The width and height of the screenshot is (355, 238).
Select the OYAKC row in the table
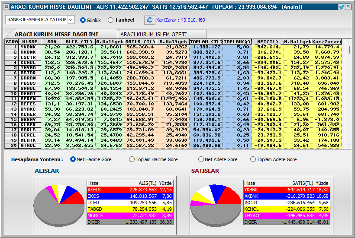click(173, 109)
